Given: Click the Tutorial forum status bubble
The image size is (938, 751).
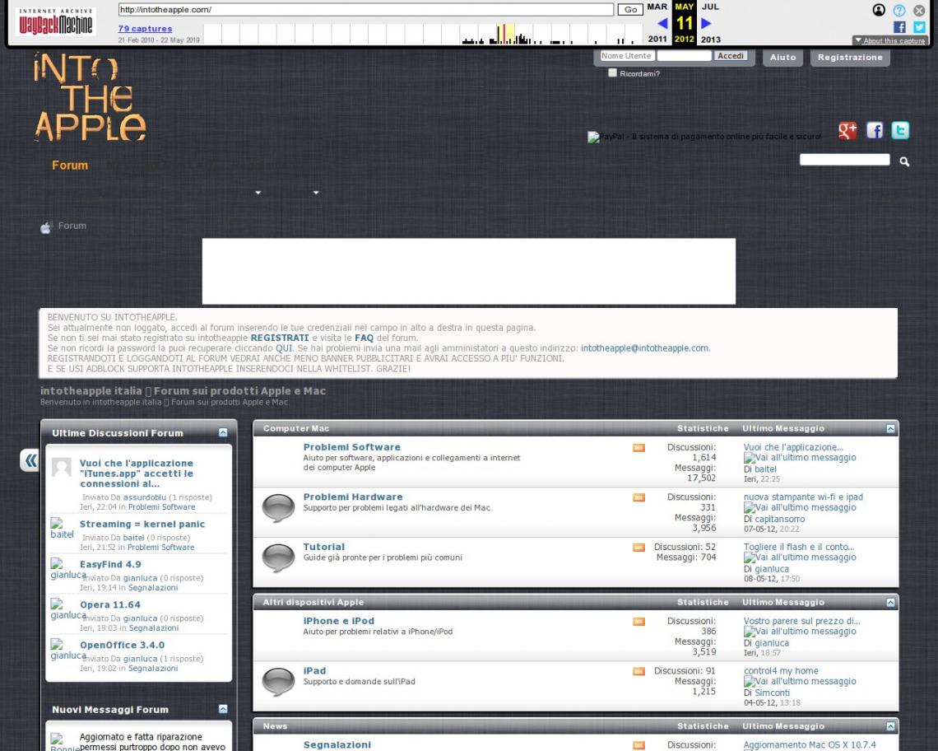Looking at the screenshot, I should point(278,557).
